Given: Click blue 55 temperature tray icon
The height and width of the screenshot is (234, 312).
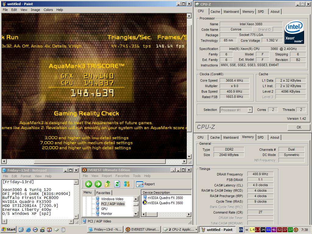Looking at the screenshot, I should pos(268,230).
